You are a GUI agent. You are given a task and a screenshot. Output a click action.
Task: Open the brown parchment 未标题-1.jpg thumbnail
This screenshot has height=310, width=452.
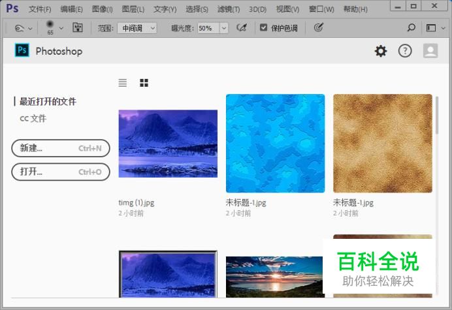[x=383, y=143]
